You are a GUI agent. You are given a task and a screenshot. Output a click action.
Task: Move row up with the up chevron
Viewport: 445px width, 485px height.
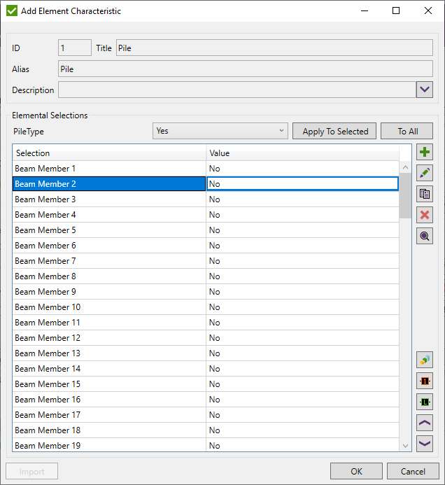[x=425, y=423]
